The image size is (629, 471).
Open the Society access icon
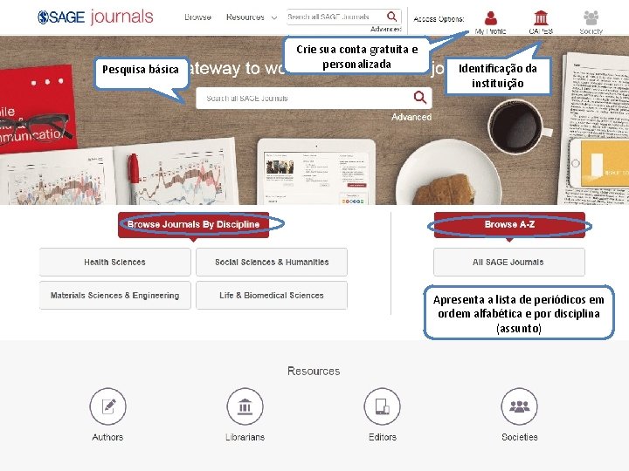point(591,18)
